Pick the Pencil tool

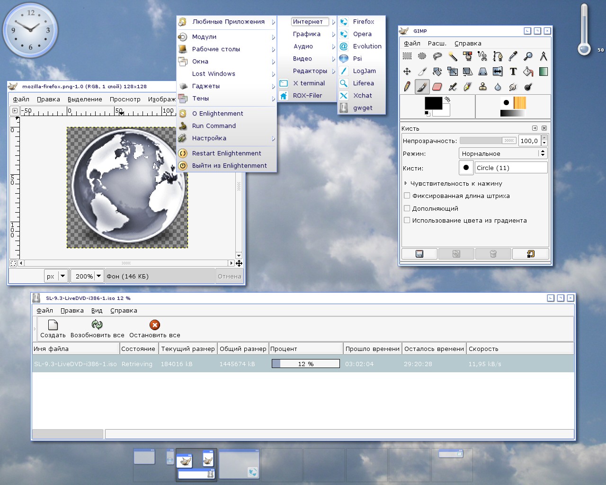[x=407, y=87]
